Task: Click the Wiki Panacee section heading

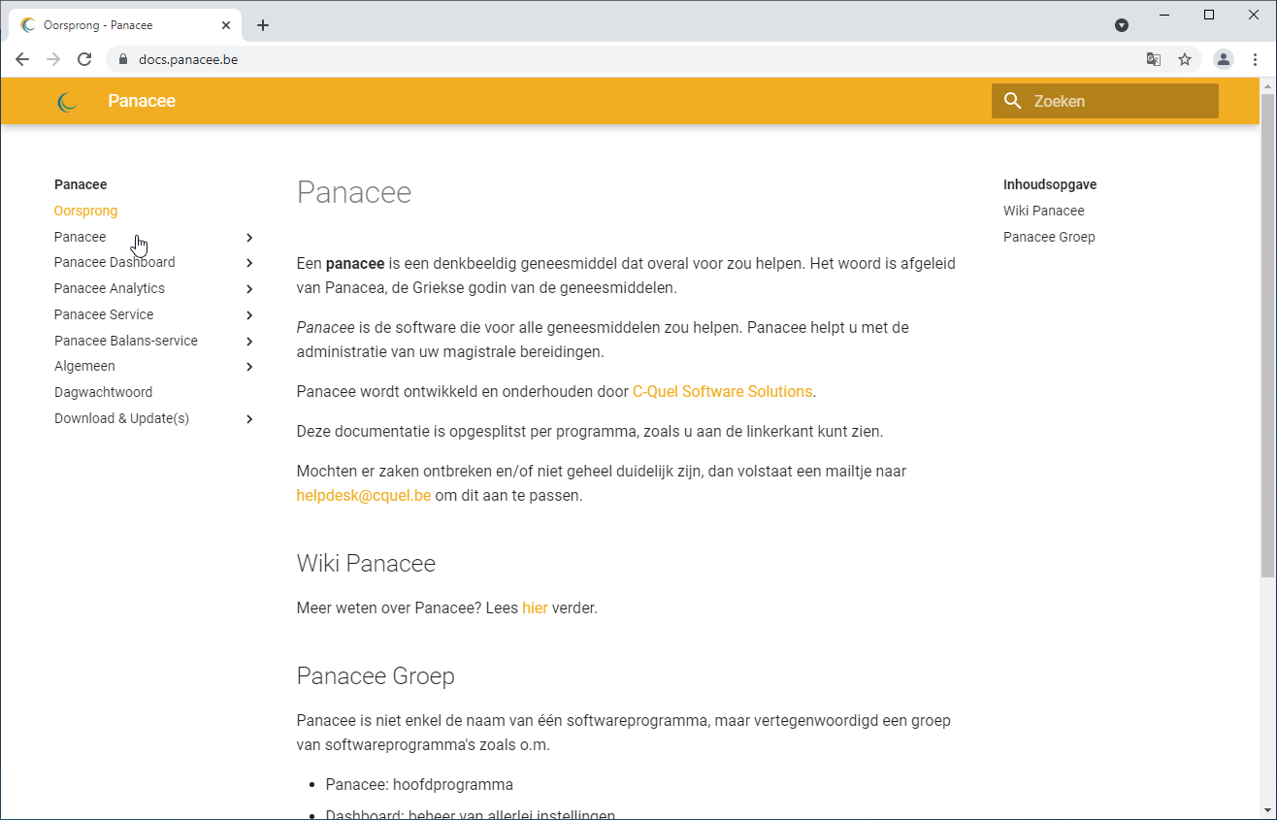Action: click(366, 564)
